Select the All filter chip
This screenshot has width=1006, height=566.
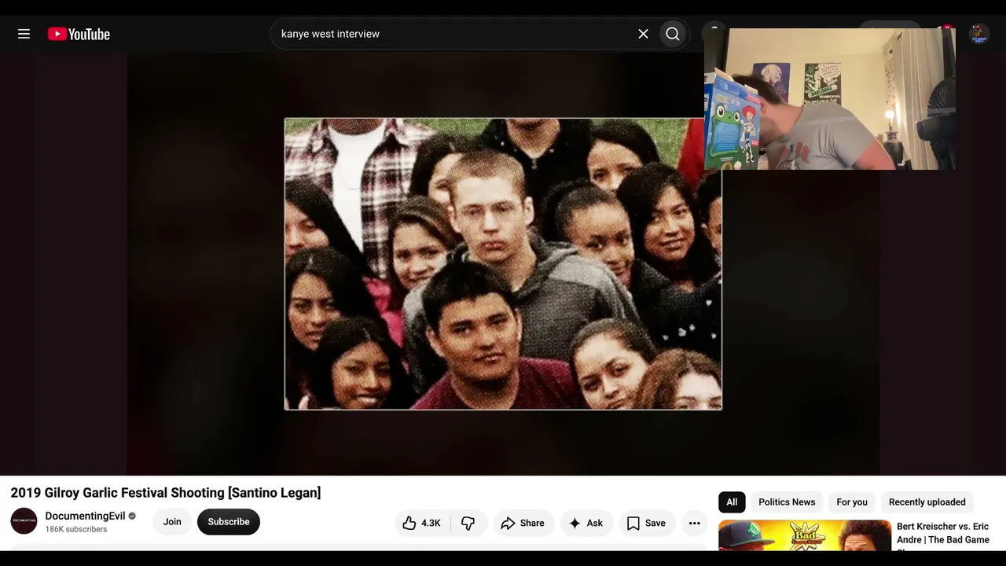pos(732,502)
